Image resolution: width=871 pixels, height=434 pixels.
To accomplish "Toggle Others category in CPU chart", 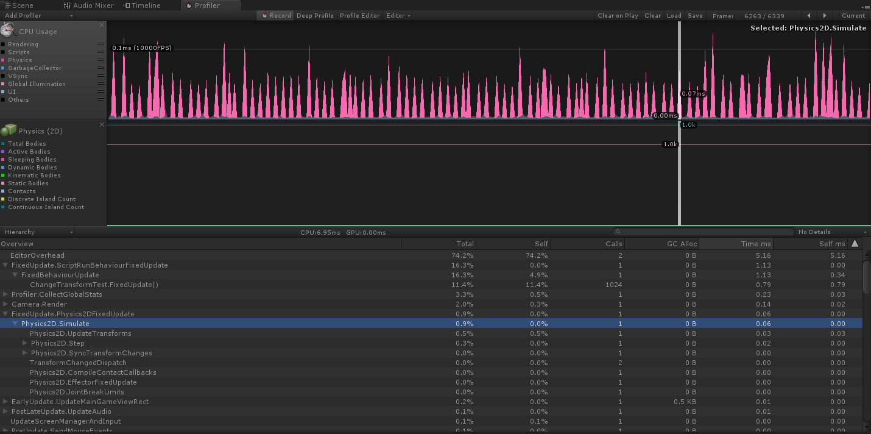I will tap(3, 100).
